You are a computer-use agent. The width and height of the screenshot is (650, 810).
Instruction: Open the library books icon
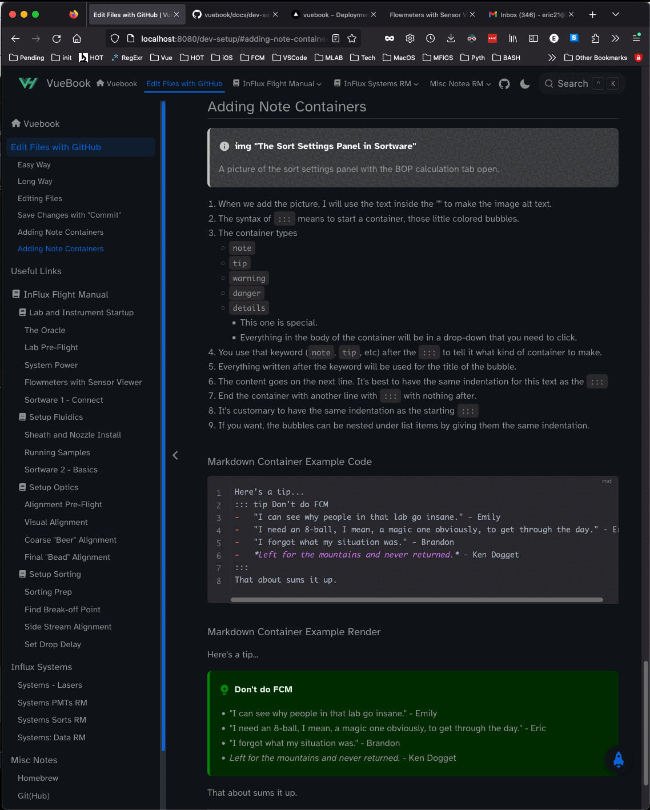coord(513,38)
